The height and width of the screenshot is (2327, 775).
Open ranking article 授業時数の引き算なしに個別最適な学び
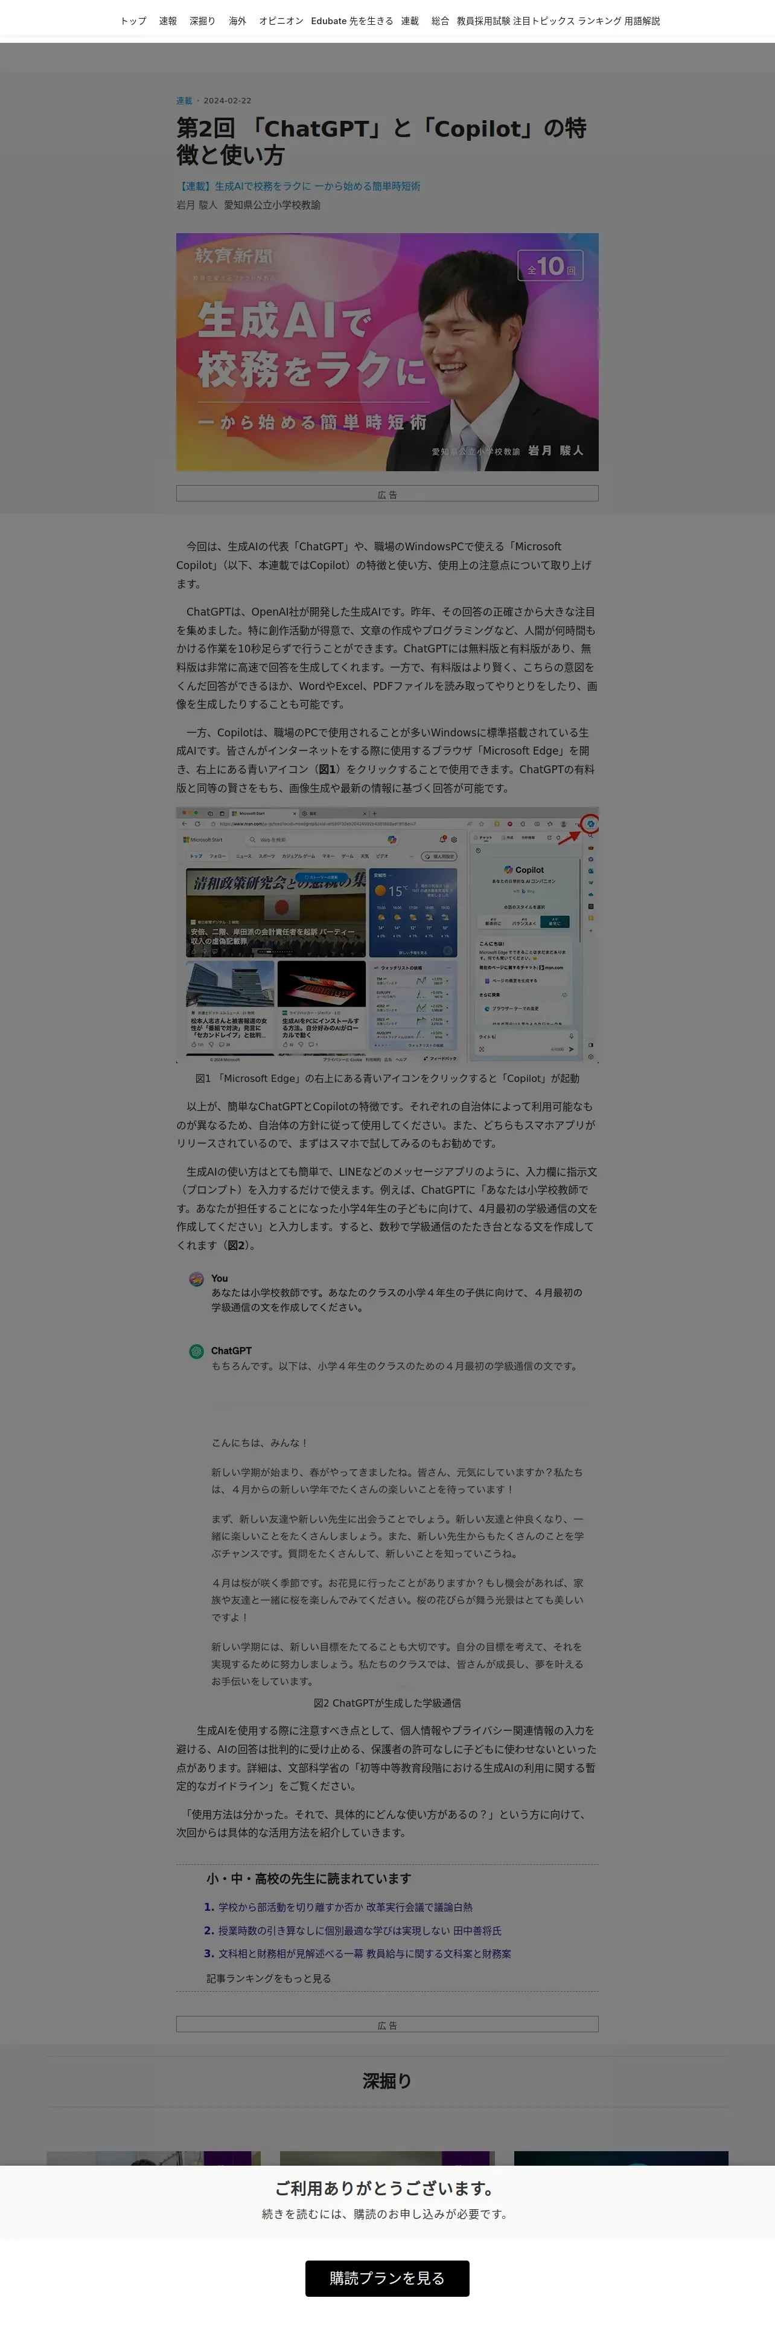pos(359,1931)
